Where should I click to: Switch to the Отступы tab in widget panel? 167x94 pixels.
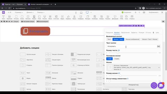(x=148, y=33)
